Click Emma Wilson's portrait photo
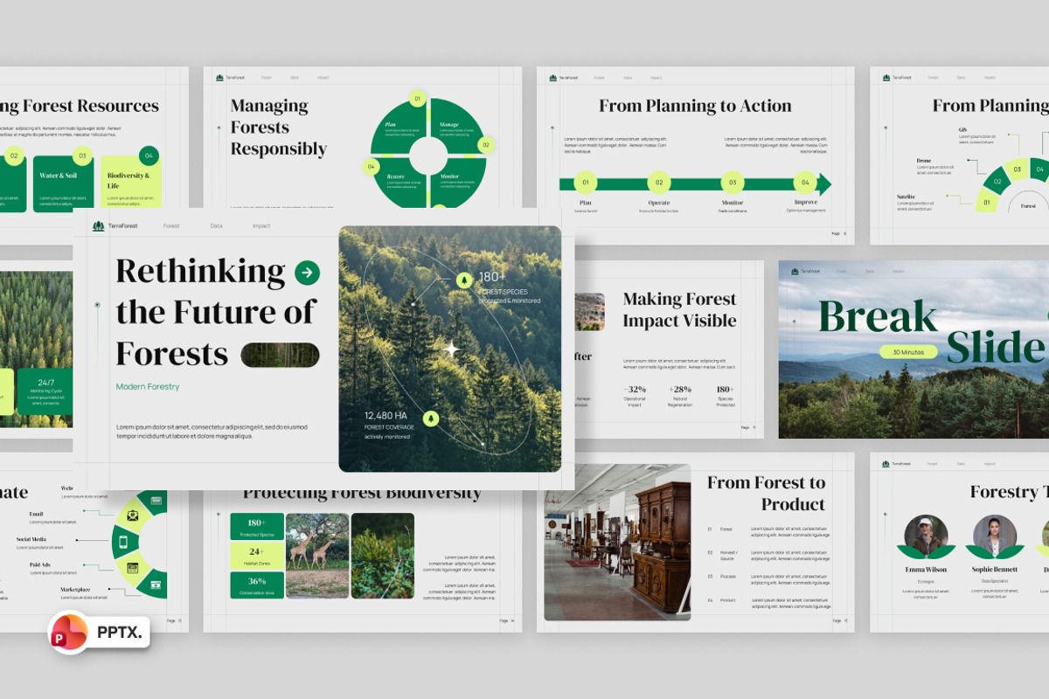 coord(927,536)
